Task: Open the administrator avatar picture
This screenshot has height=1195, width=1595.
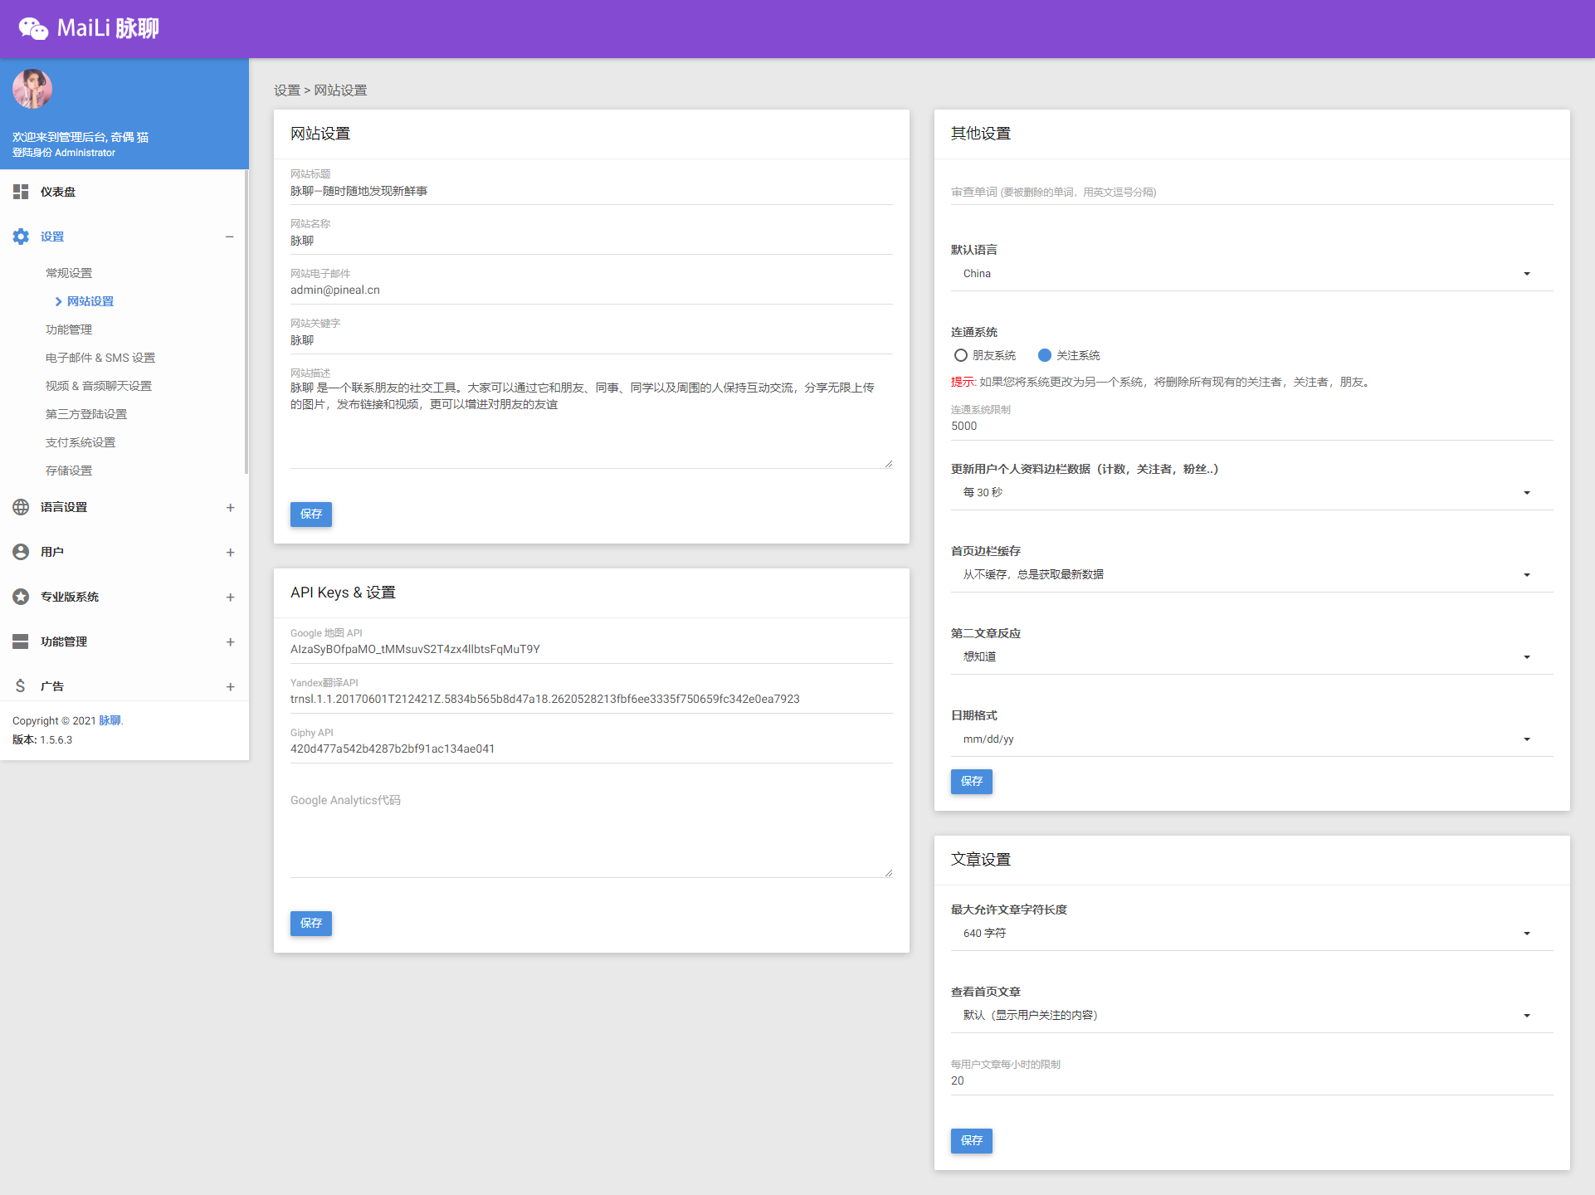Action: tap(32, 89)
